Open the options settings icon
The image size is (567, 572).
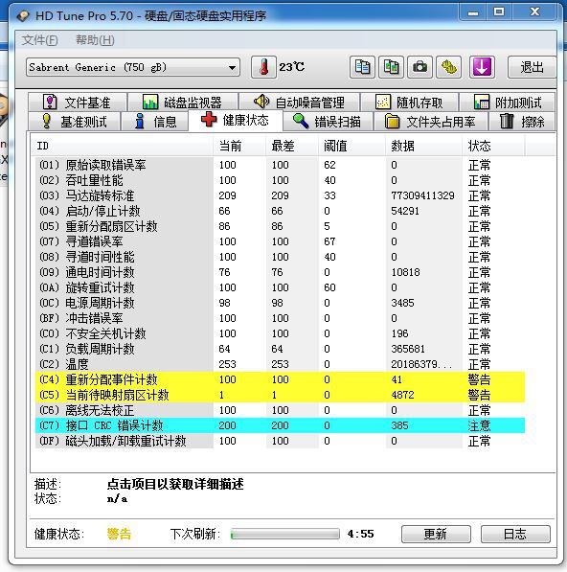pos(449,67)
